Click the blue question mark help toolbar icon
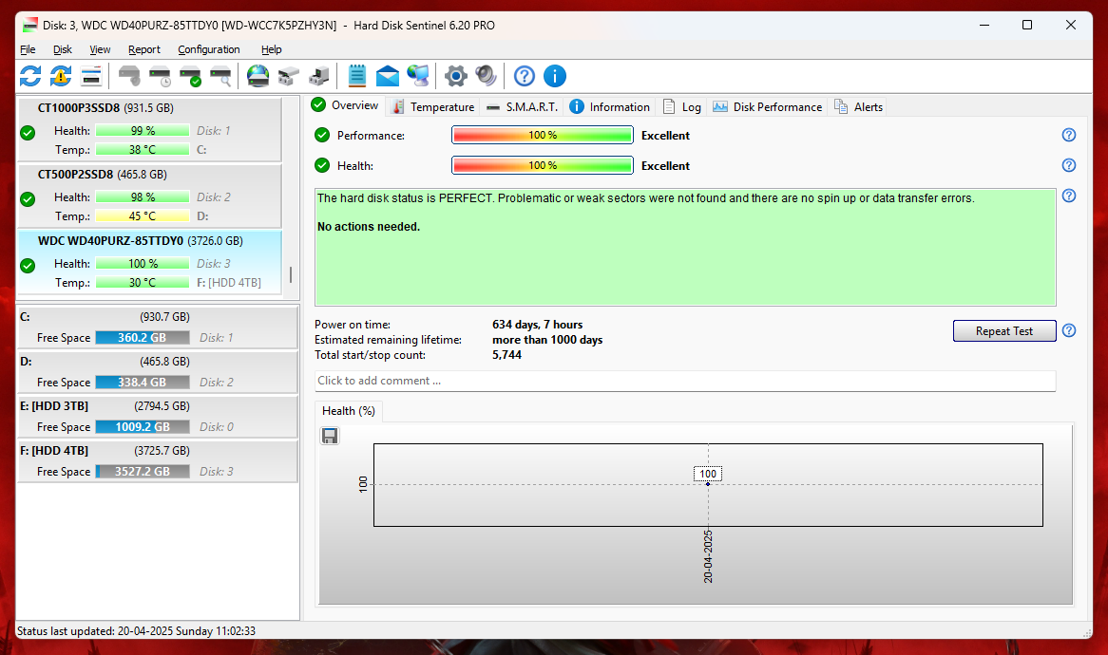The image size is (1108, 655). [525, 76]
